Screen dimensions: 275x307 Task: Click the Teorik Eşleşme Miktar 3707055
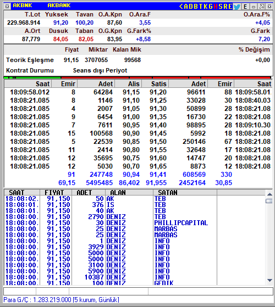click(x=96, y=60)
